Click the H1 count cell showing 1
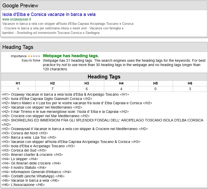Image resolution: width=208 pixels, height=189 pixels. [x=18, y=89]
